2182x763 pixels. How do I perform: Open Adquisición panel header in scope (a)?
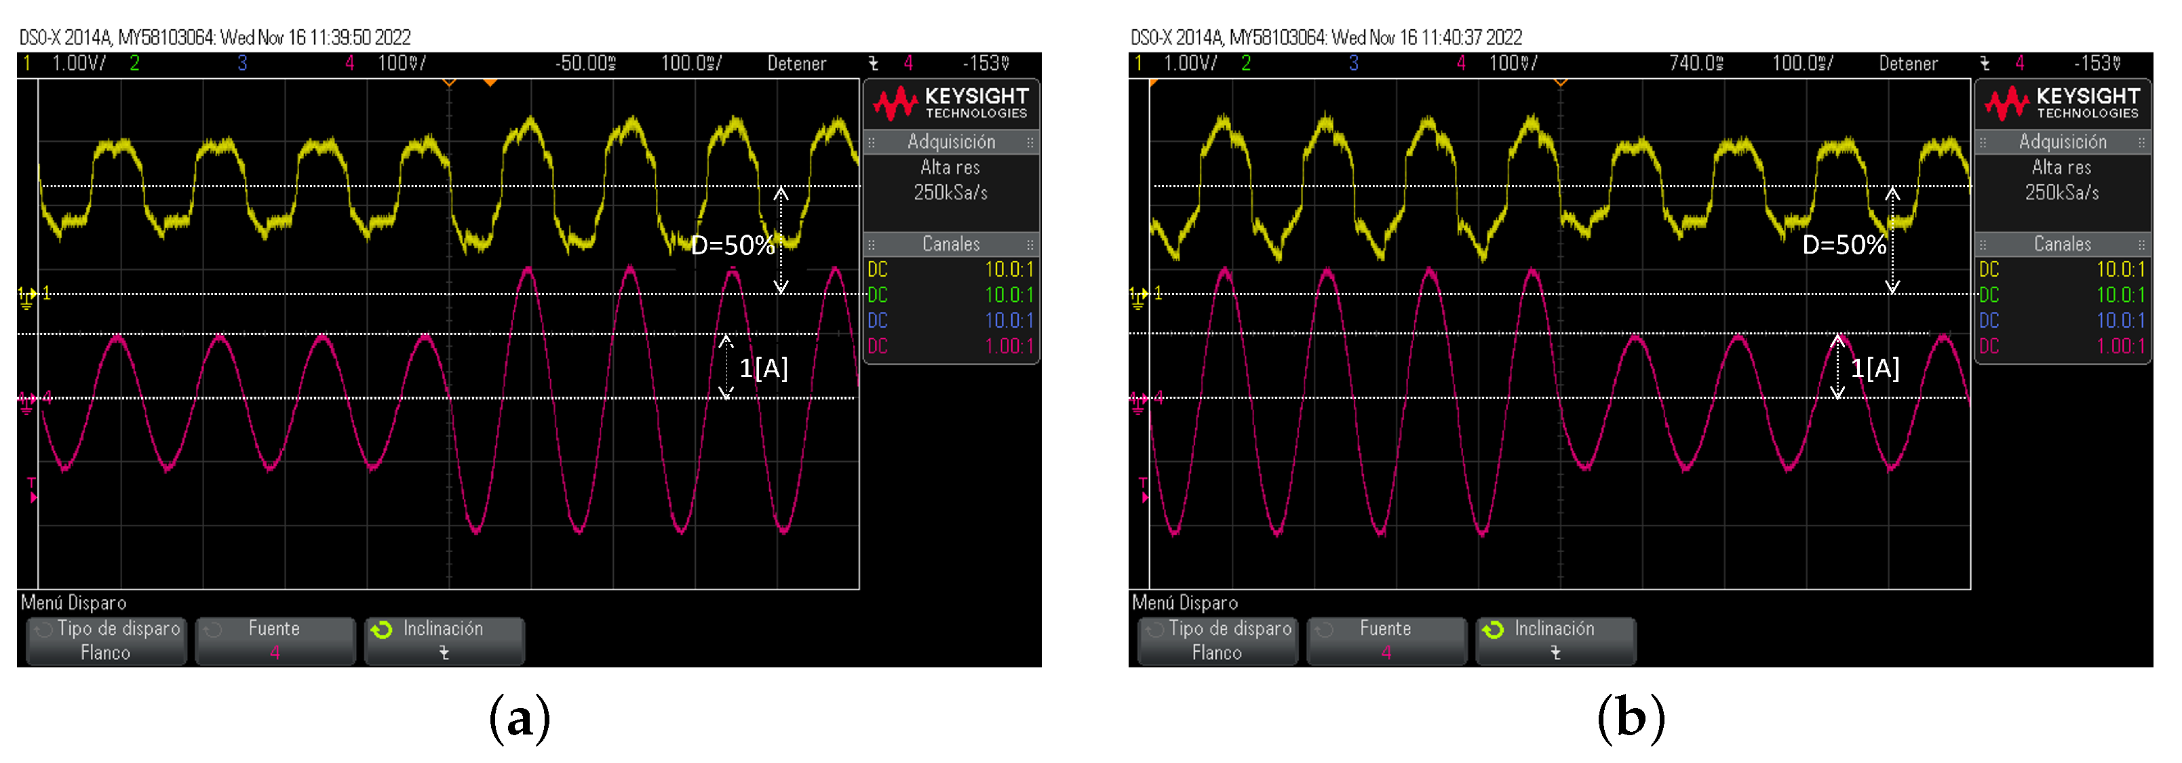click(950, 142)
